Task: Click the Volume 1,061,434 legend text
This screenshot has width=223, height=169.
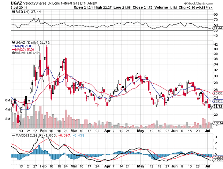Action: [x=27, y=53]
